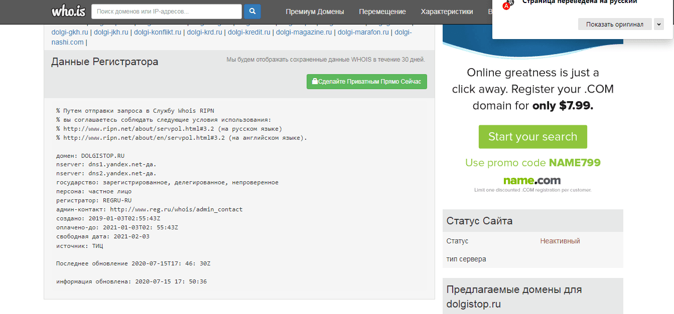Click the translate icon in popup

pyautogui.click(x=508, y=5)
